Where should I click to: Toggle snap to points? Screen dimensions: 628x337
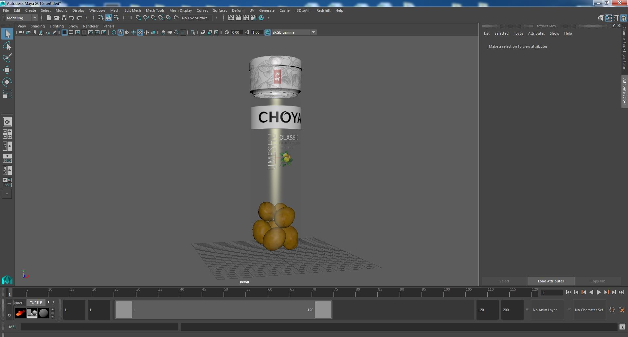pyautogui.click(x=153, y=18)
